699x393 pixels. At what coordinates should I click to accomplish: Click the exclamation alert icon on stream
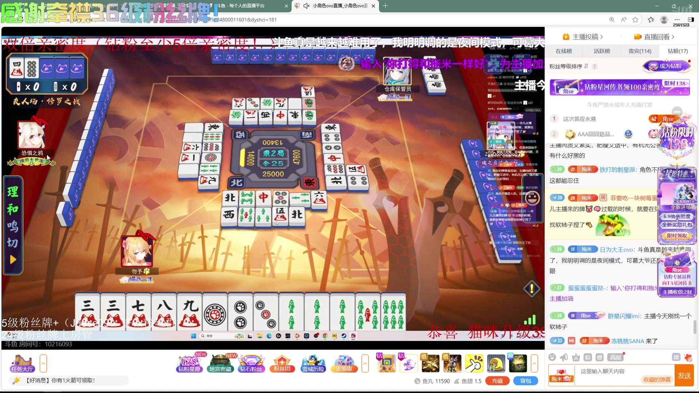(x=532, y=289)
